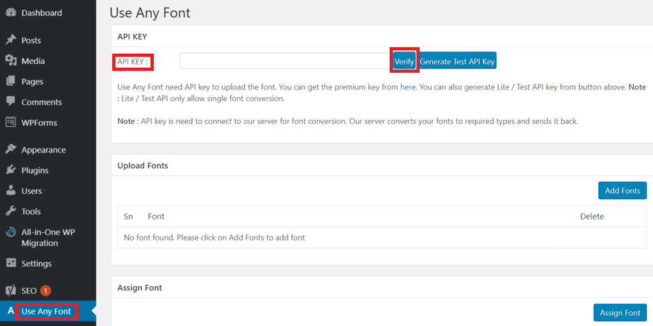The height and width of the screenshot is (326, 653).
Task: Click the 'Use Any Font' page title
Action: (x=150, y=13)
